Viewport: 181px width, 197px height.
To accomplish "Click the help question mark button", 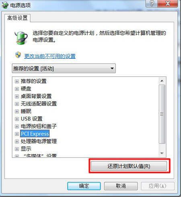I will [152, 3].
